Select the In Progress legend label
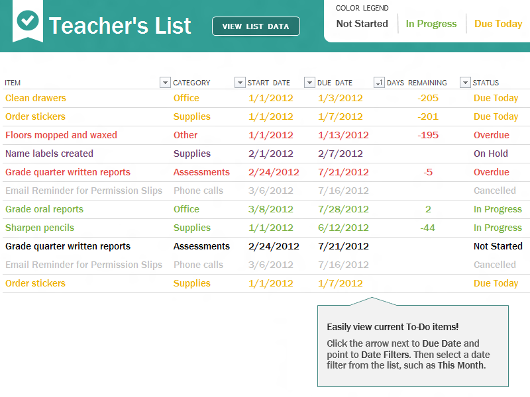The width and height of the screenshot is (530, 397). [431, 24]
